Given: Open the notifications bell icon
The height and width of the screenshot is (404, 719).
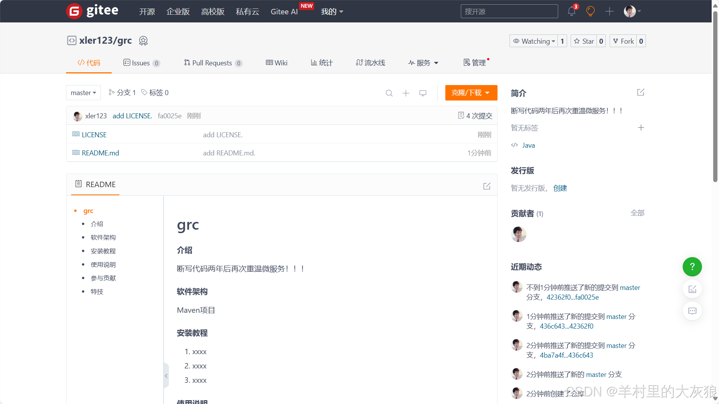Looking at the screenshot, I should [x=572, y=11].
